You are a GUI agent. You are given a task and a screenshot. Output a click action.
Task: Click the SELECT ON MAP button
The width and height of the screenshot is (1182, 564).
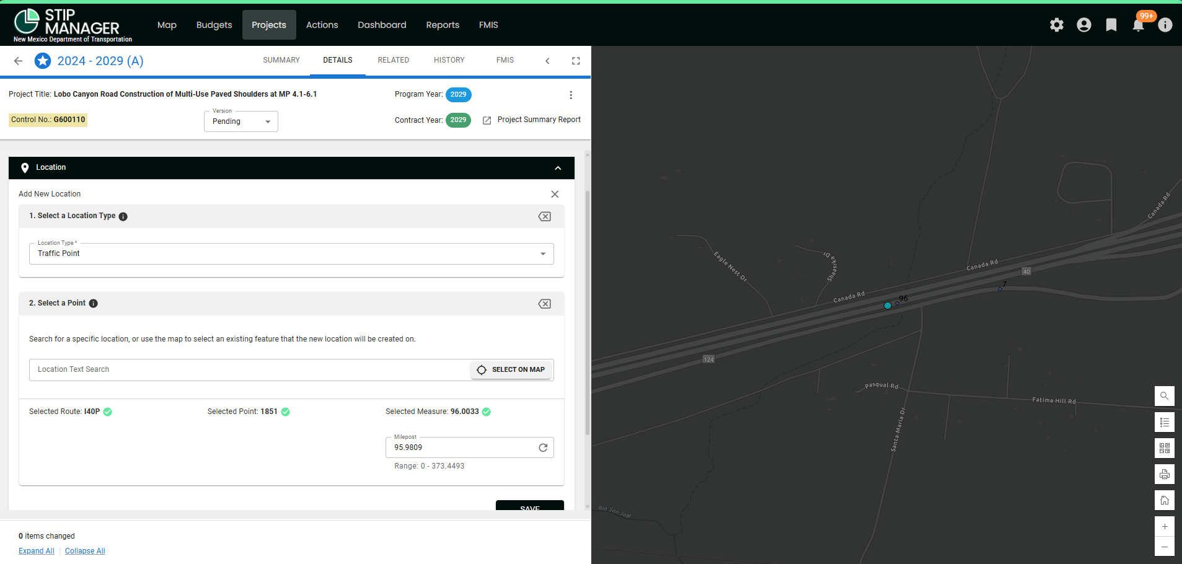[x=511, y=370]
